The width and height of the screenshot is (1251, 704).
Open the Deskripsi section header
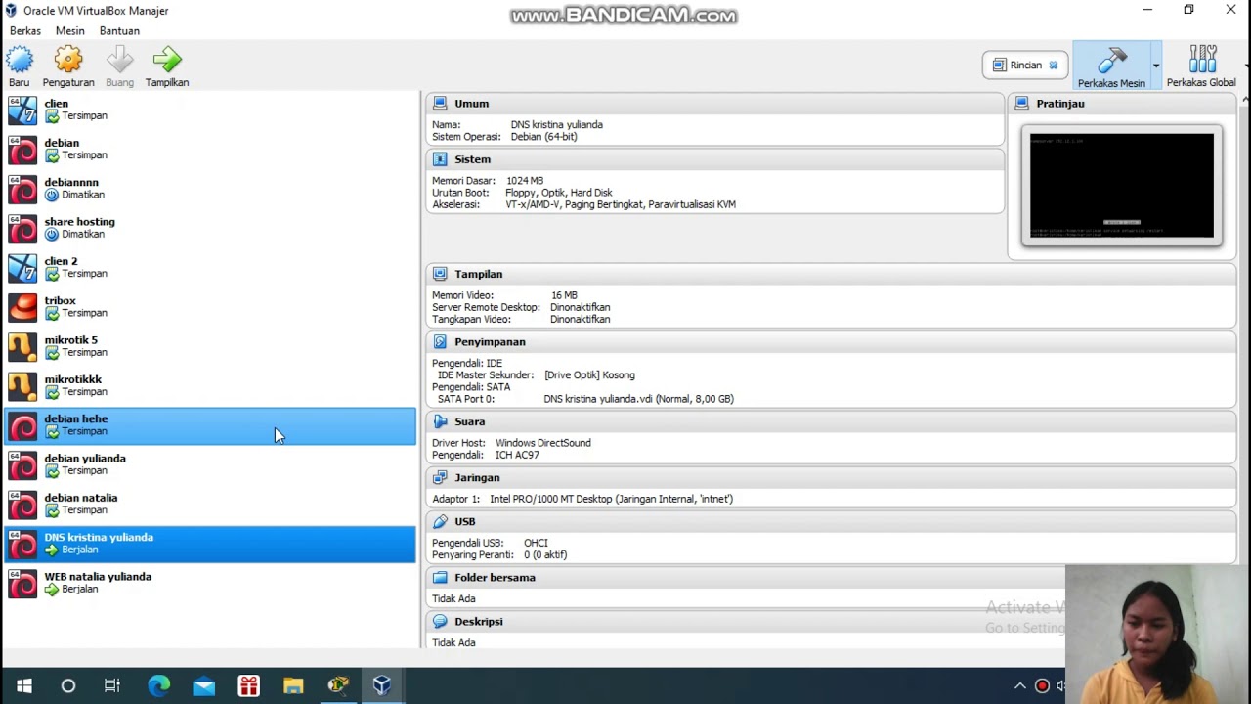[x=745, y=622]
